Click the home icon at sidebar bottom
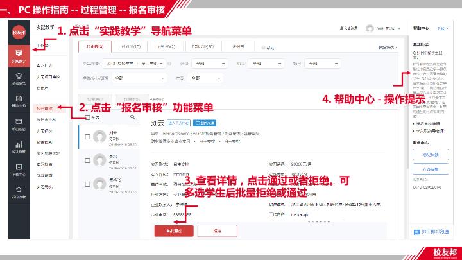Viewport: 462px width, 260px height. click(19, 192)
